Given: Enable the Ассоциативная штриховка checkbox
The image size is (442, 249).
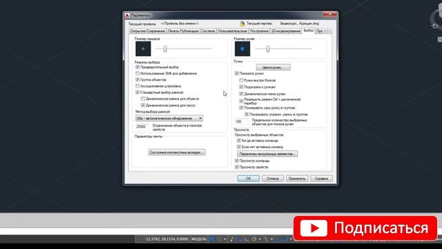Looking at the screenshot, I should (x=137, y=86).
